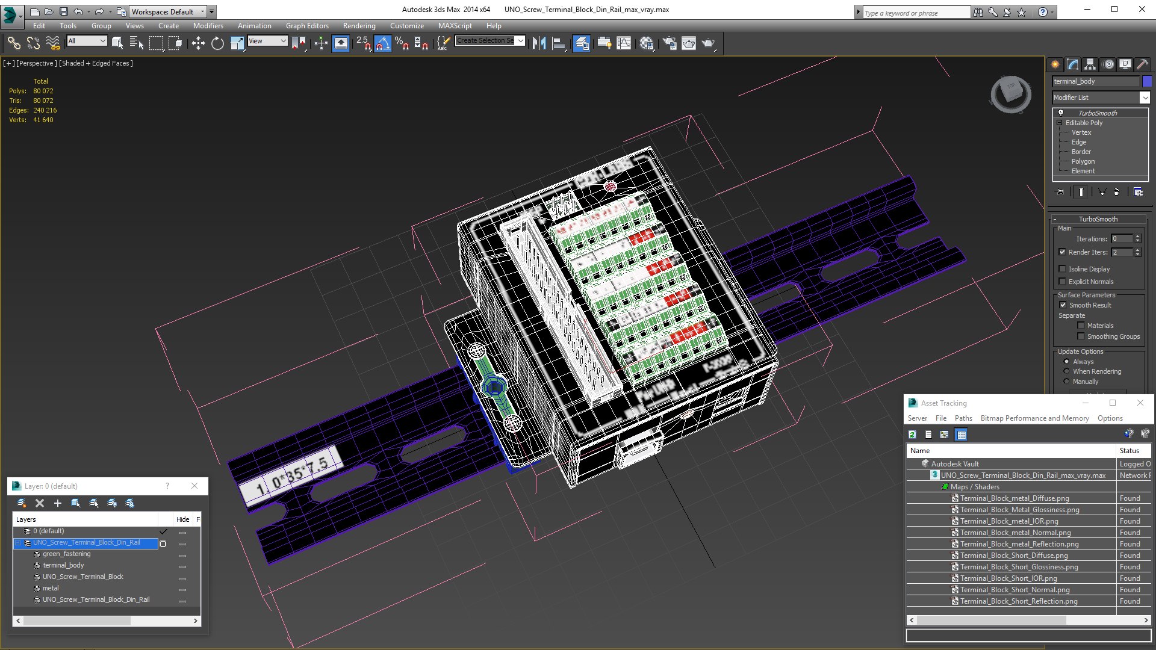Click the Mirror tool icon
1156x650 pixels.
tap(539, 43)
